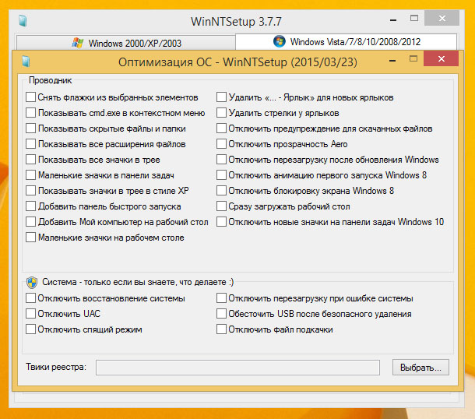Enable Обесточить USB после безопасного удаления
Image resolution: width=475 pixels, height=419 pixels.
tap(221, 314)
